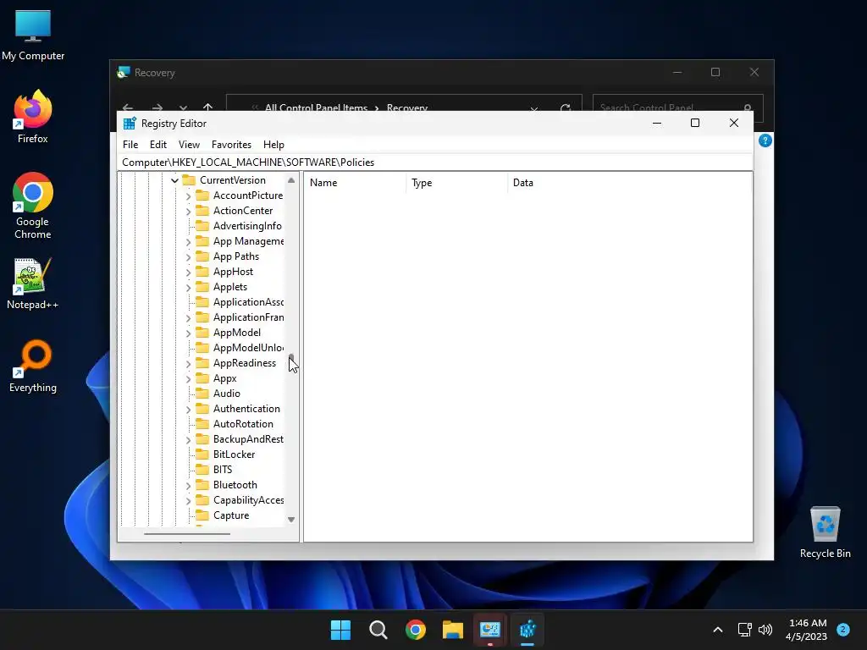Switch to Control Panel taskbar icon
The width and height of the screenshot is (867, 650).
[x=490, y=630]
